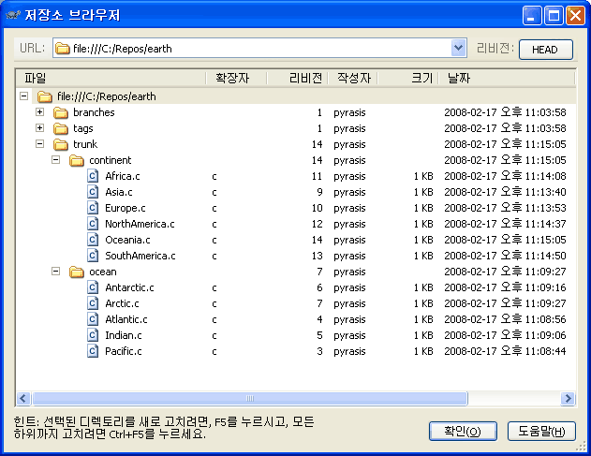Click the ocean folder icon
Screen dimensions: 591x456
tap(78, 272)
